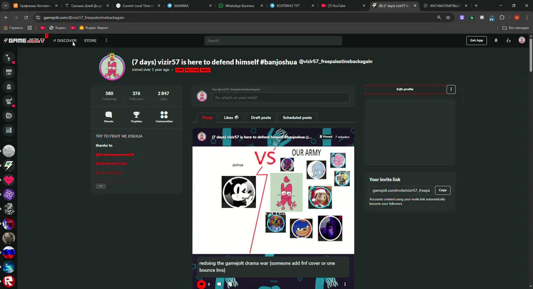533x289 pixels.
Task: Copy the invite link
Action: tap(442, 191)
